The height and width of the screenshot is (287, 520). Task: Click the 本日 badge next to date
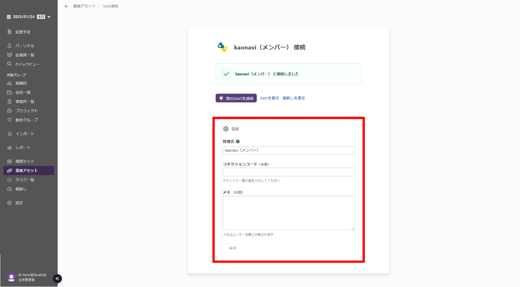[x=41, y=17]
